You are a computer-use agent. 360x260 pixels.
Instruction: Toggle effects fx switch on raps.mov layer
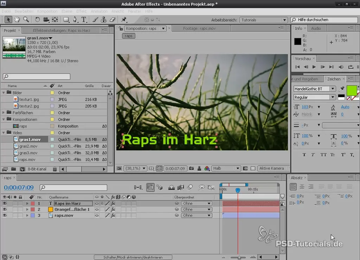[113, 215]
